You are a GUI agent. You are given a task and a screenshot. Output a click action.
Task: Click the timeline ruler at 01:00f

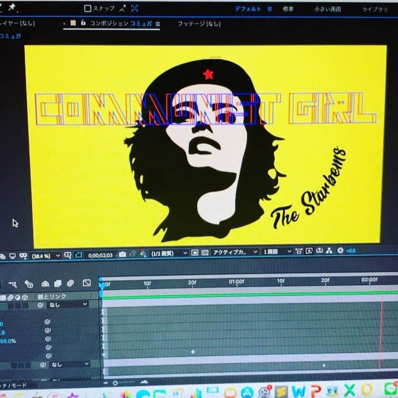pyautogui.click(x=237, y=282)
